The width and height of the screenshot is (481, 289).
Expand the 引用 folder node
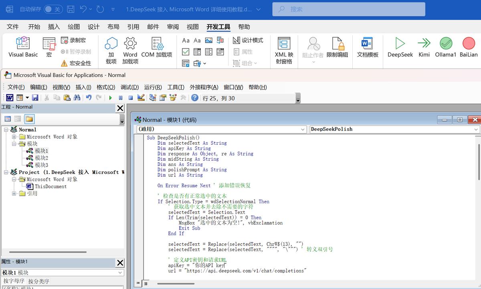[x=14, y=194]
